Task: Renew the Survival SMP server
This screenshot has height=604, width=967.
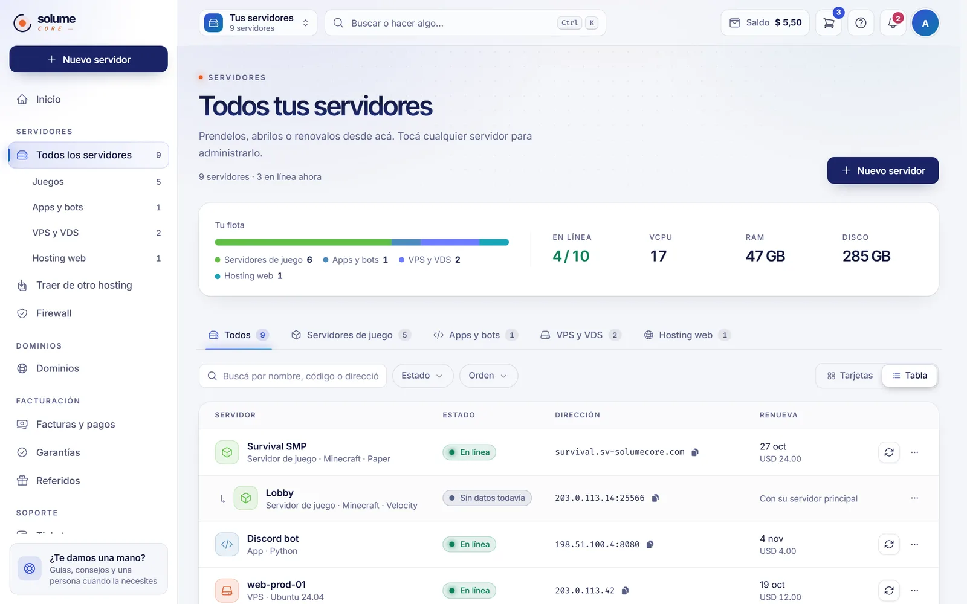Action: (889, 452)
